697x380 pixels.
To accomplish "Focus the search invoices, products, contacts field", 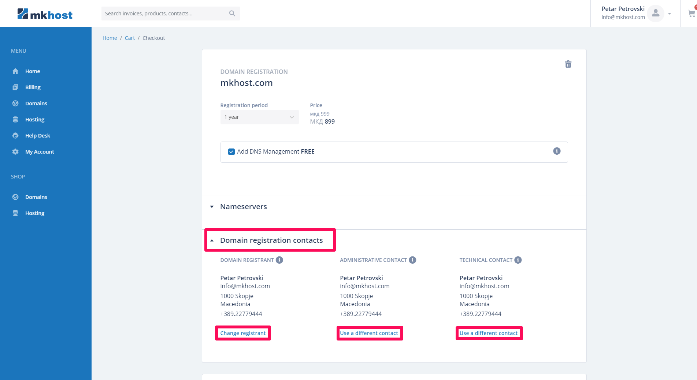I will coord(165,14).
